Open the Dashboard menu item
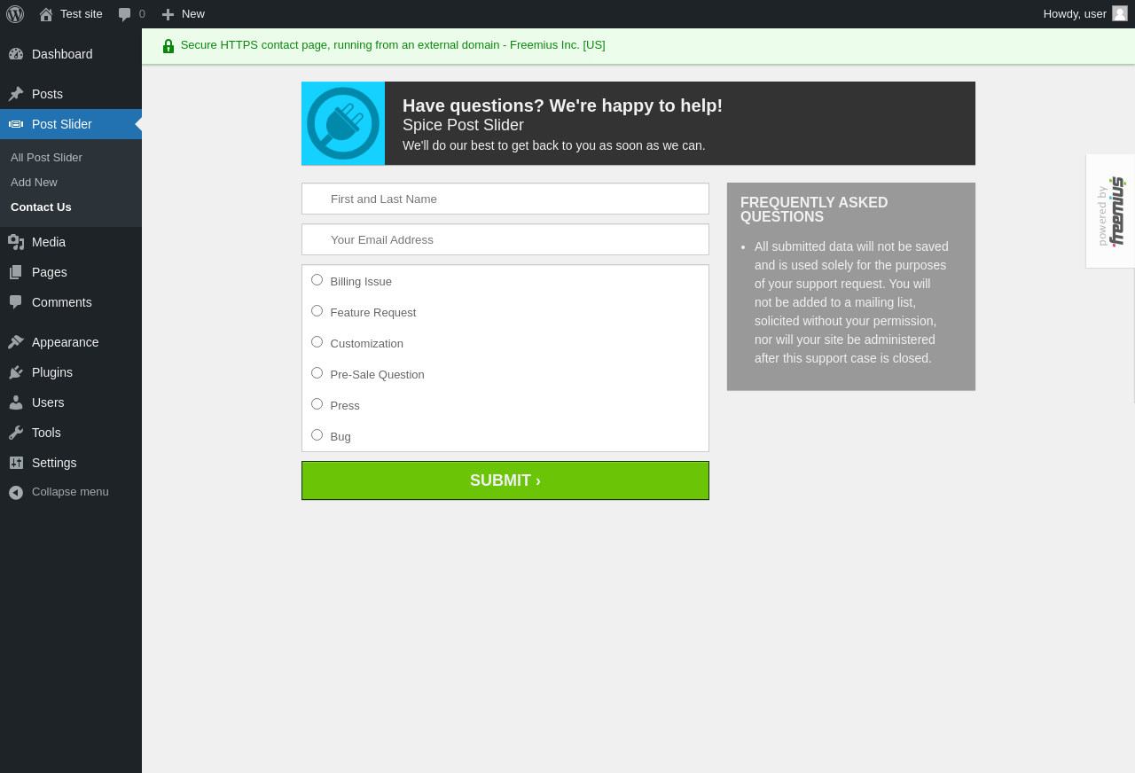This screenshot has height=773, width=1135. coord(71,54)
